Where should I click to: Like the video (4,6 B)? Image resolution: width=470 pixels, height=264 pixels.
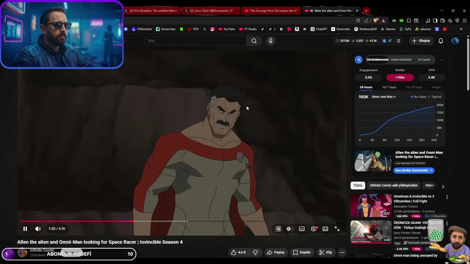click(238, 252)
